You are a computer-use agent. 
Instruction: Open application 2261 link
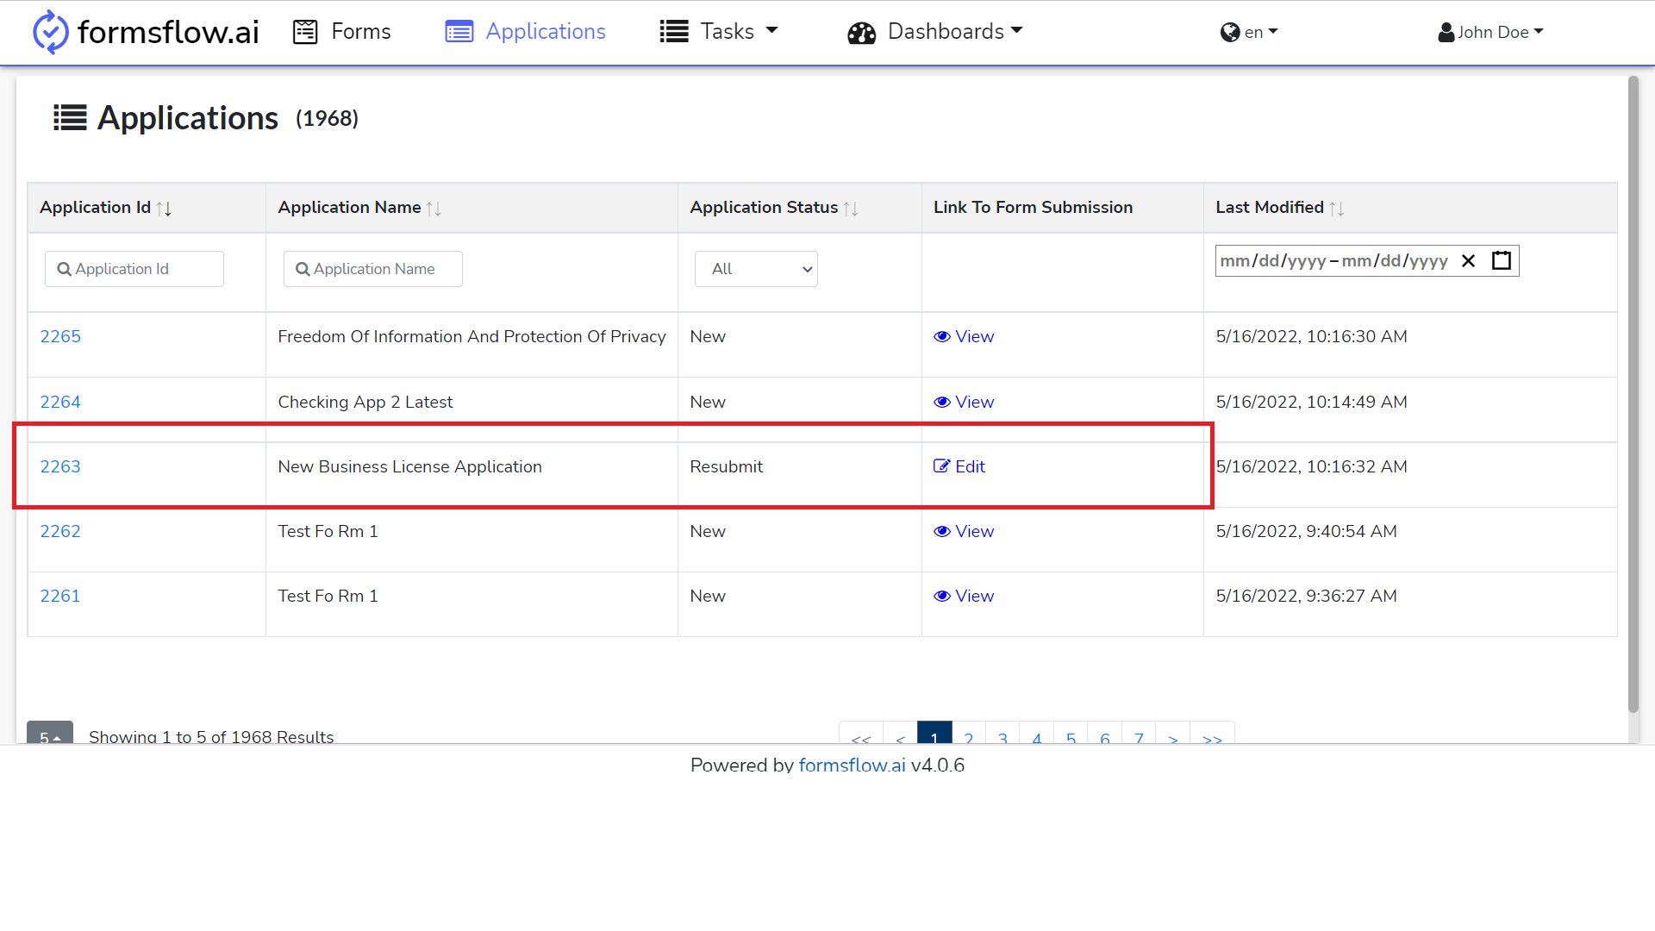pyautogui.click(x=60, y=596)
